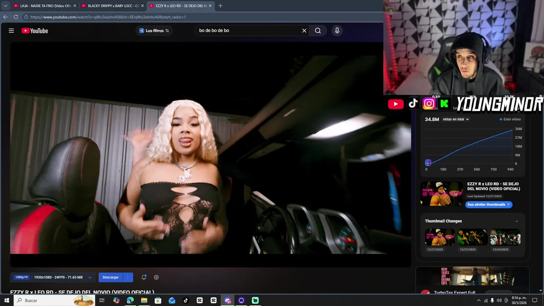Close the LAJA - NADIE TA FRIO tab
The width and height of the screenshot is (544, 306).
[75, 6]
